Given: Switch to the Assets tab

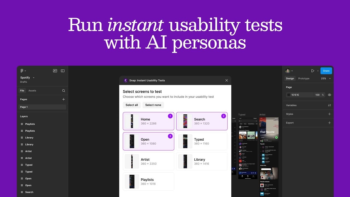Looking at the screenshot, I should tap(32, 91).
